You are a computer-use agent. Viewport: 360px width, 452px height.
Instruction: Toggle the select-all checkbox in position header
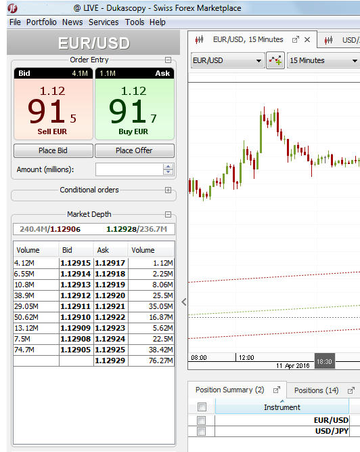point(202,407)
